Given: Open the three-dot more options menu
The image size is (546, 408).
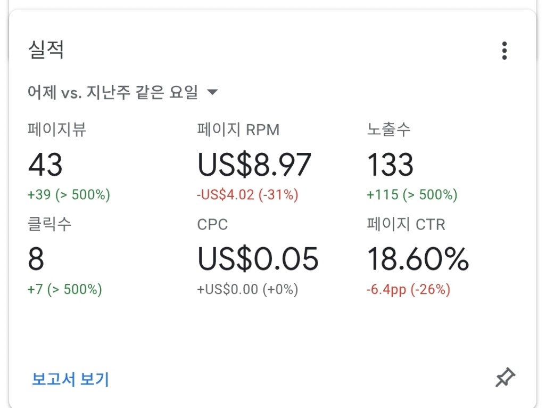Looking at the screenshot, I should coord(504,51).
